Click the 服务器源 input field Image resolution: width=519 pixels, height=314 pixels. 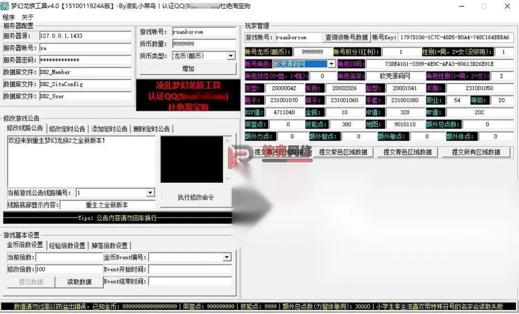pyautogui.click(x=86, y=36)
